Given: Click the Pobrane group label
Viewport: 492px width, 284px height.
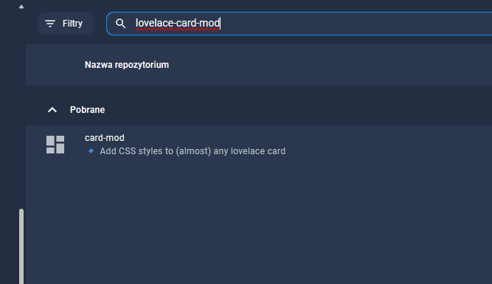Looking at the screenshot, I should tap(87, 110).
